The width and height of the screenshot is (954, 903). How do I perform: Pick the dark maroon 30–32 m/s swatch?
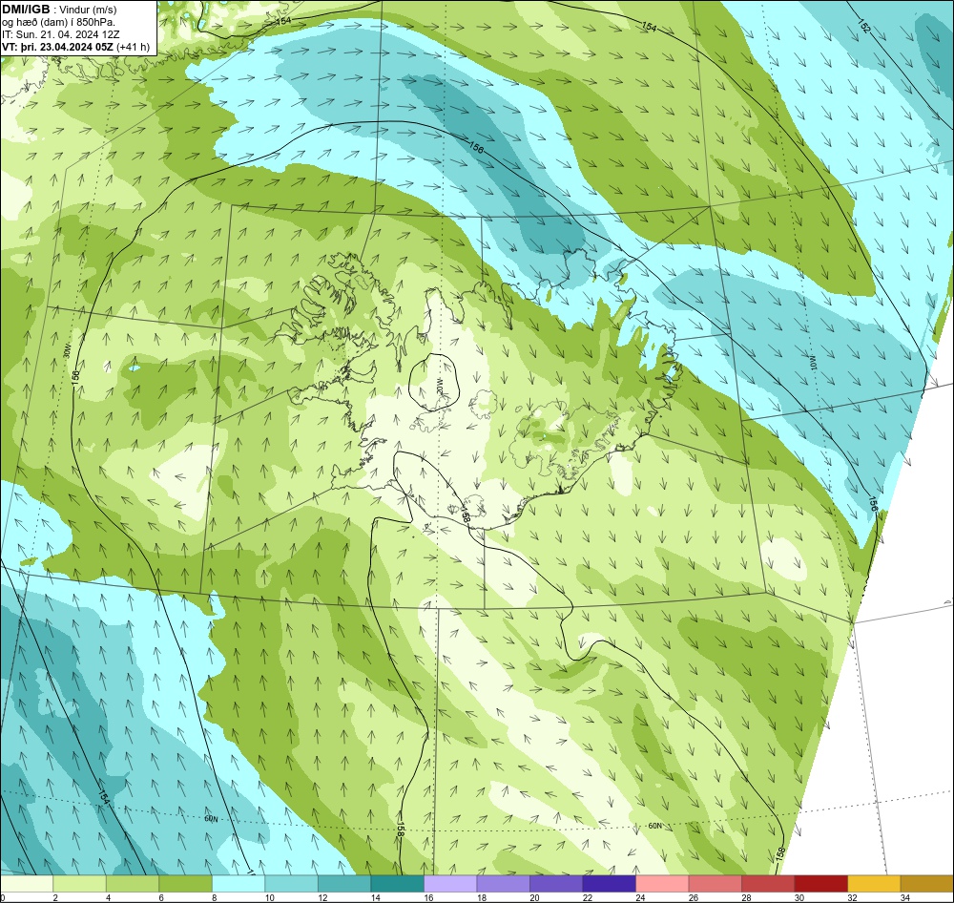pos(820,884)
